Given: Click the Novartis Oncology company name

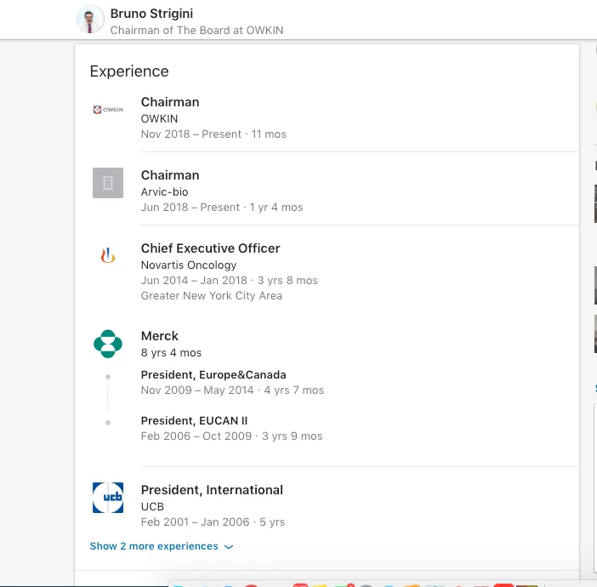Looking at the screenshot, I should [189, 265].
